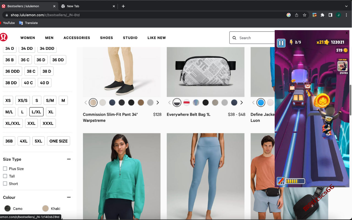This screenshot has height=220, width=352.
Task: Tick the Short checkbox
Action: [5, 184]
